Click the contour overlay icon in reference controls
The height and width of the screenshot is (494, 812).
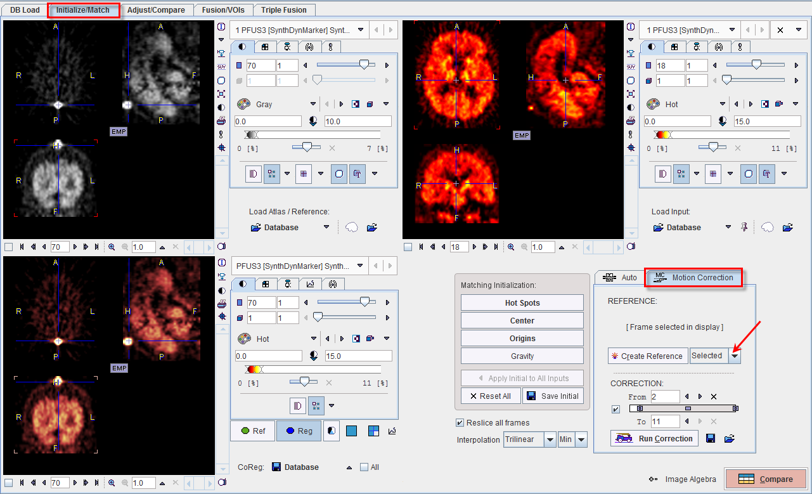[339, 173]
